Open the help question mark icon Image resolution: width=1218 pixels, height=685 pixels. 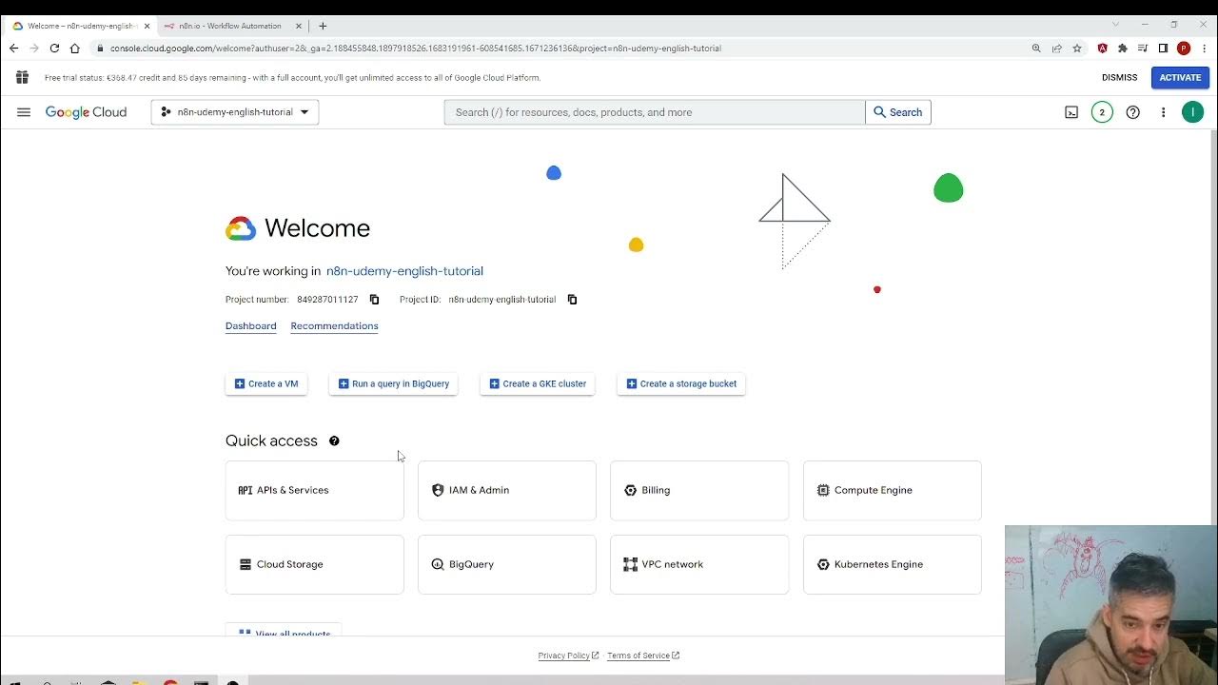point(1132,112)
